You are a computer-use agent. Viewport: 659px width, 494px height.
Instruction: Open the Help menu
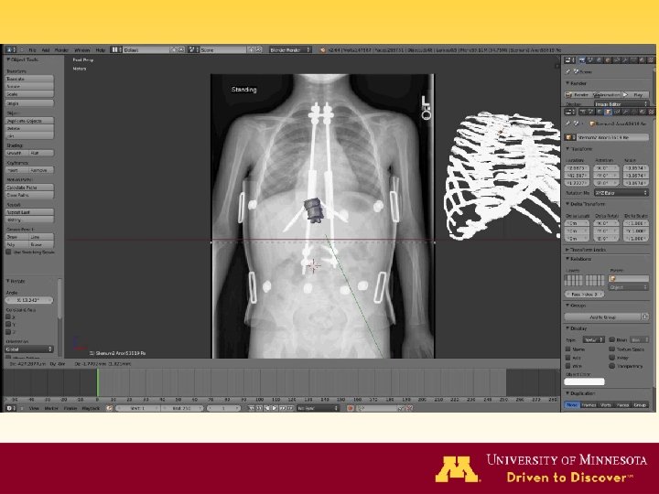tap(101, 50)
